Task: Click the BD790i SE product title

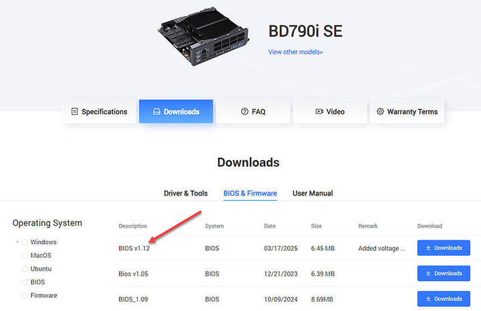Action: point(305,31)
